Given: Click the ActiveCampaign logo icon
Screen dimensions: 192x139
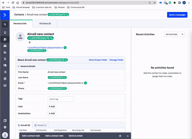Looking at the screenshot, I should point(5,15).
